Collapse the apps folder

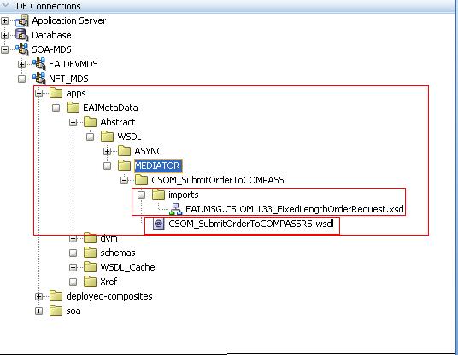(x=38, y=93)
